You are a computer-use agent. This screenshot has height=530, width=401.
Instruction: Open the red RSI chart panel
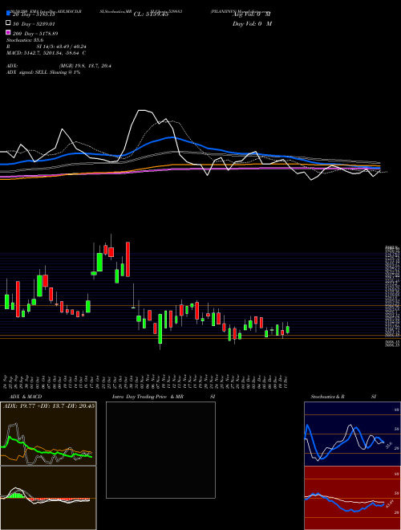pos(352,498)
